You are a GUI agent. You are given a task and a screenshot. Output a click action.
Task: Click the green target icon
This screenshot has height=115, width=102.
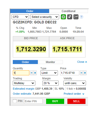click(63, 17)
